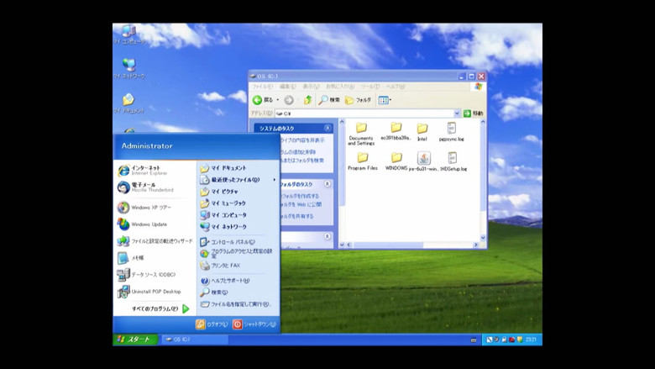Image resolution: width=655 pixels, height=369 pixels.
Task: Open the address bar dropdown
Action: click(x=457, y=113)
